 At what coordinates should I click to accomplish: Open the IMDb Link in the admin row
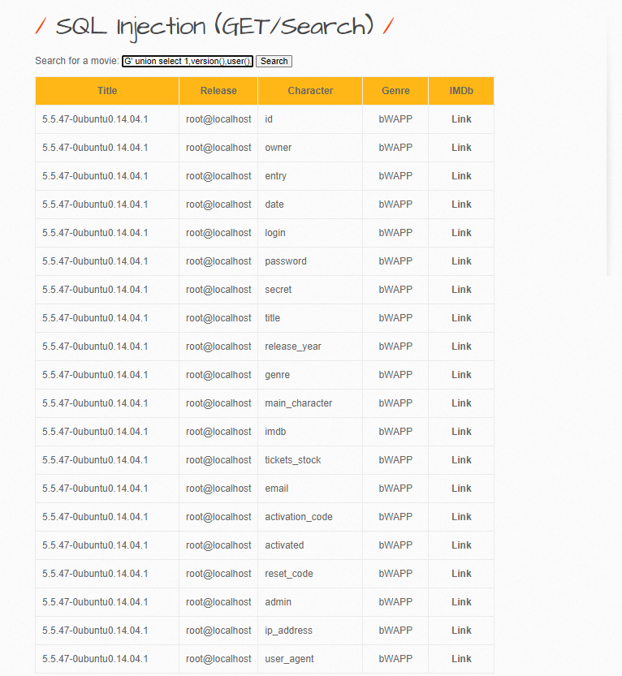click(x=461, y=602)
